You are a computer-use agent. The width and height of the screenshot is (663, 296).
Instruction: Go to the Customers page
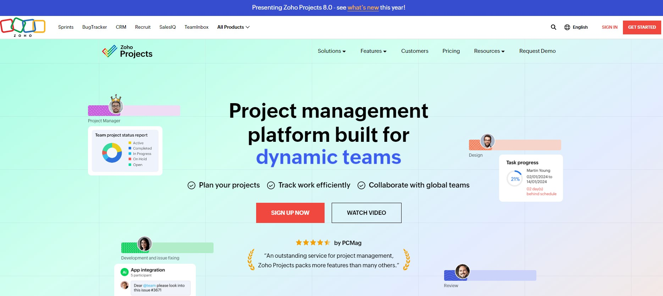pyautogui.click(x=415, y=51)
